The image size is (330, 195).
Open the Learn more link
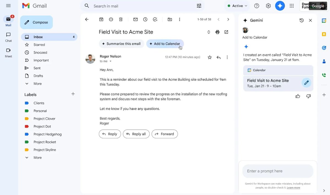(x=293, y=188)
